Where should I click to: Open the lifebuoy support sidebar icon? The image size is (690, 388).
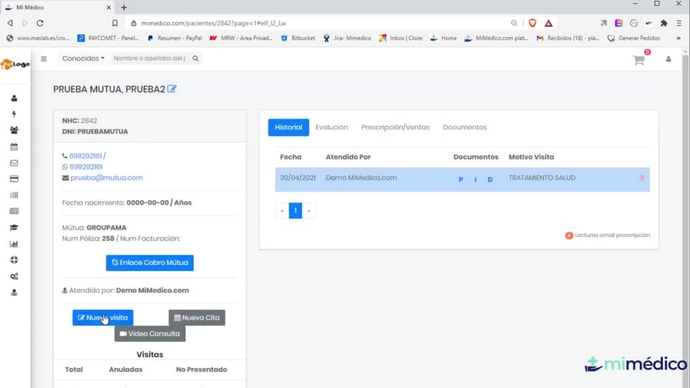tap(14, 260)
